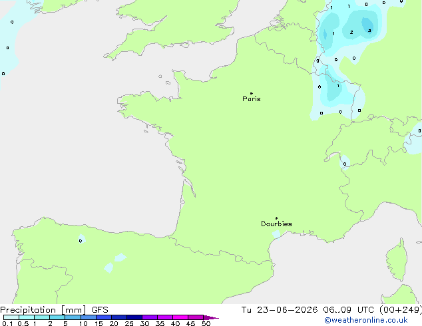
Task: Pick the 40–45 mm magenta legend swatch
Action: click(x=180, y=317)
